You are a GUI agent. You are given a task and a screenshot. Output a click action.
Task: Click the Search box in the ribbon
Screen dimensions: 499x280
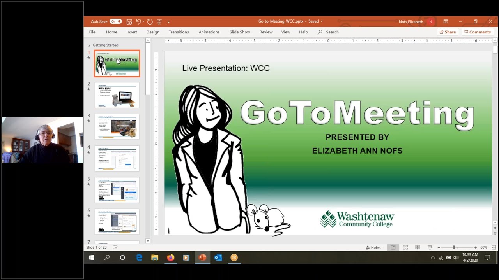pyautogui.click(x=328, y=32)
